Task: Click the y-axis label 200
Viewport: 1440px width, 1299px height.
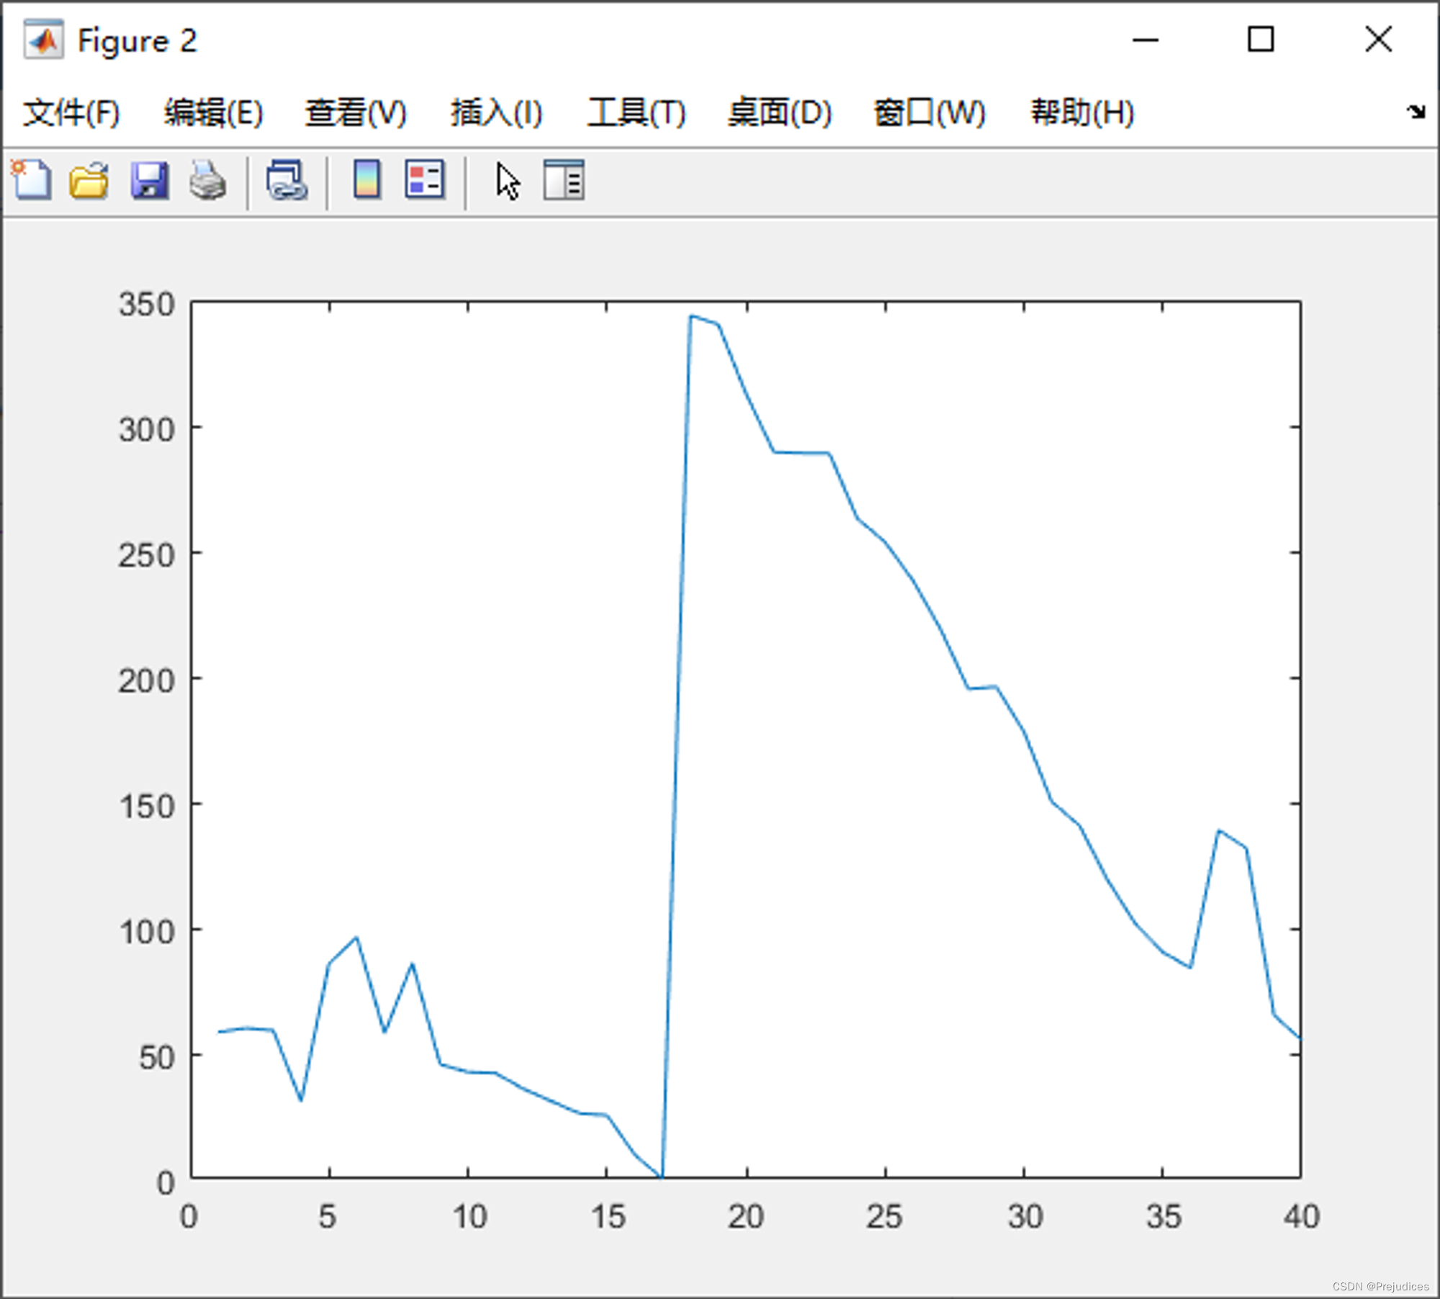Action: (x=147, y=681)
